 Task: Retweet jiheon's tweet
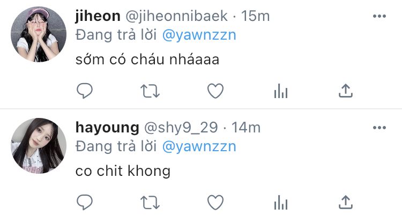pyautogui.click(x=150, y=91)
